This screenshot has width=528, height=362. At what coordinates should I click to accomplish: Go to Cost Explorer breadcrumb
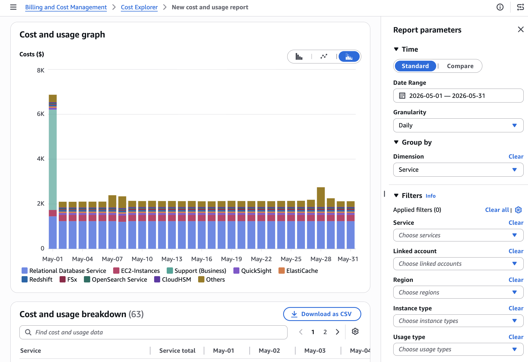coord(139,7)
